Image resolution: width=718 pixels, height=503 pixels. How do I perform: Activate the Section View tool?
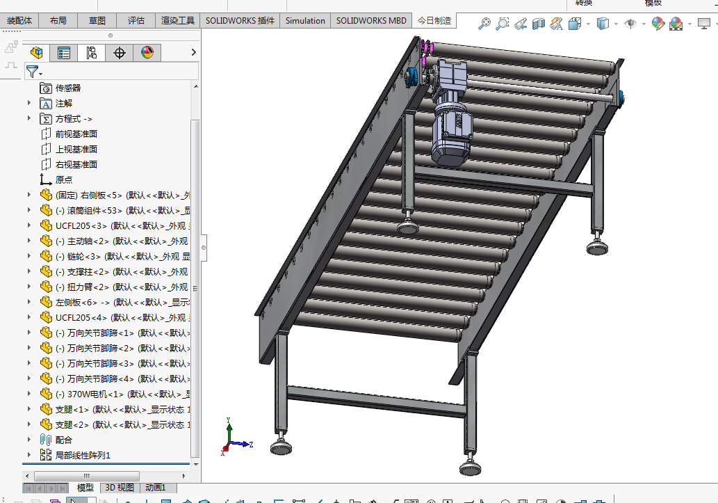tap(539, 24)
